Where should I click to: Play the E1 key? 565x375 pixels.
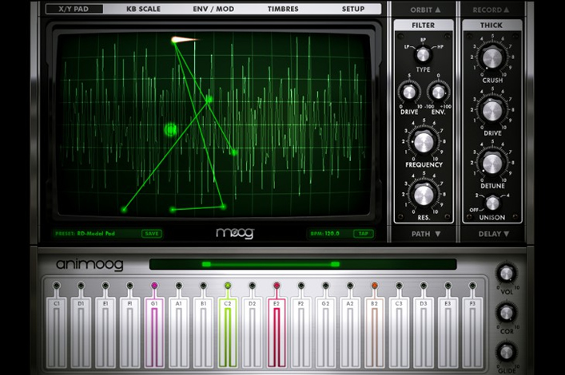click(x=105, y=333)
